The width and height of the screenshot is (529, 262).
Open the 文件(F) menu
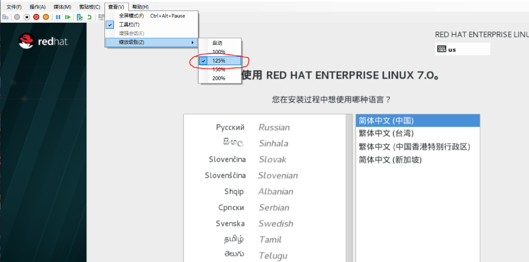14,7
